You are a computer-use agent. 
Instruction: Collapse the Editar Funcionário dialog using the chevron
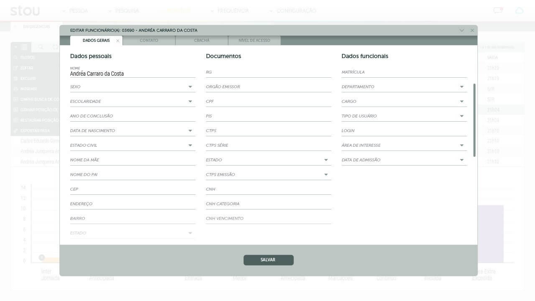(x=462, y=31)
